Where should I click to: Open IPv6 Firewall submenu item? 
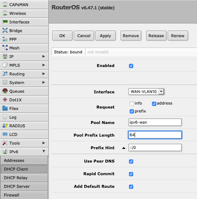click(x=24, y=195)
